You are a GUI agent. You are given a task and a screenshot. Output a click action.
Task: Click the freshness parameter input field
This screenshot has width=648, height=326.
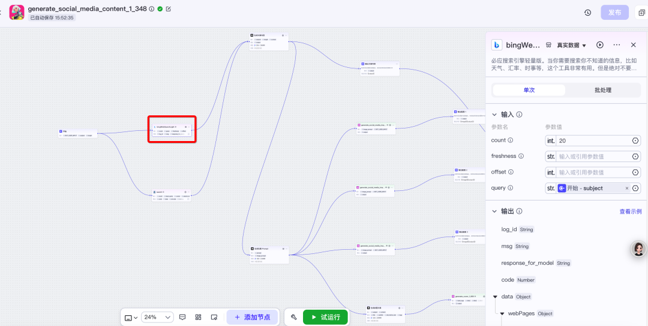pyautogui.click(x=593, y=156)
